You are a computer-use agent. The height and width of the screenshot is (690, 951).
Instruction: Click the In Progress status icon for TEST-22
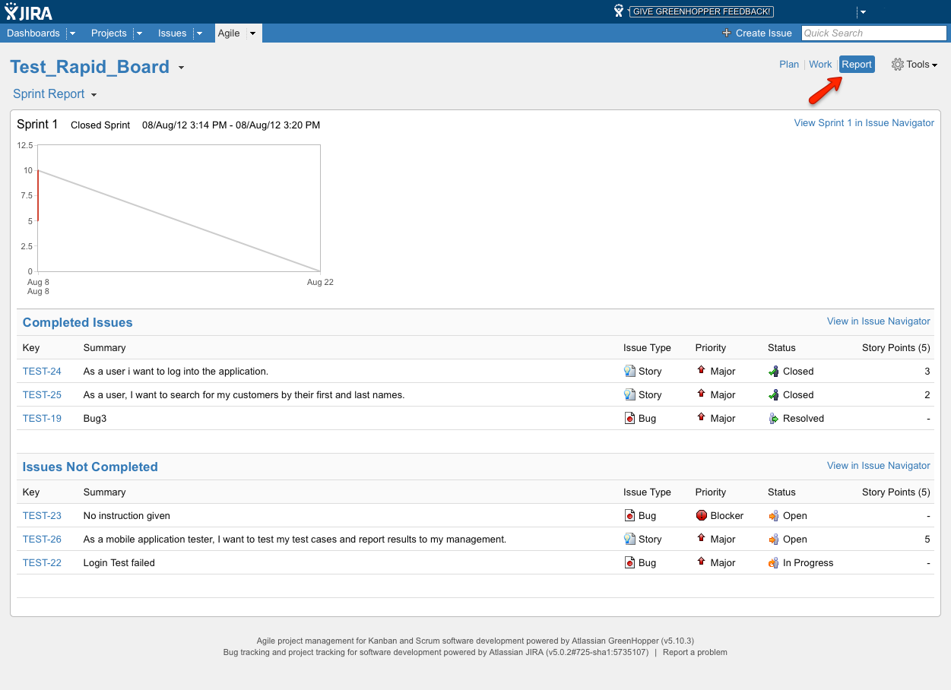point(774,563)
